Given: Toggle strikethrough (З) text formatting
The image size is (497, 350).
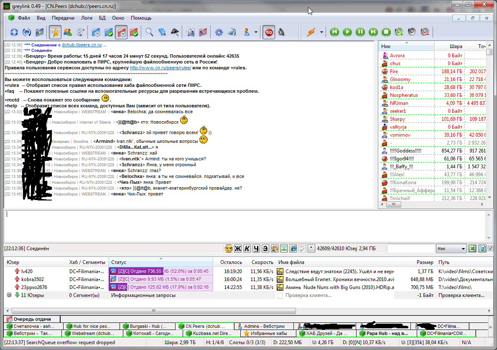Looking at the screenshot, I should [265, 249].
